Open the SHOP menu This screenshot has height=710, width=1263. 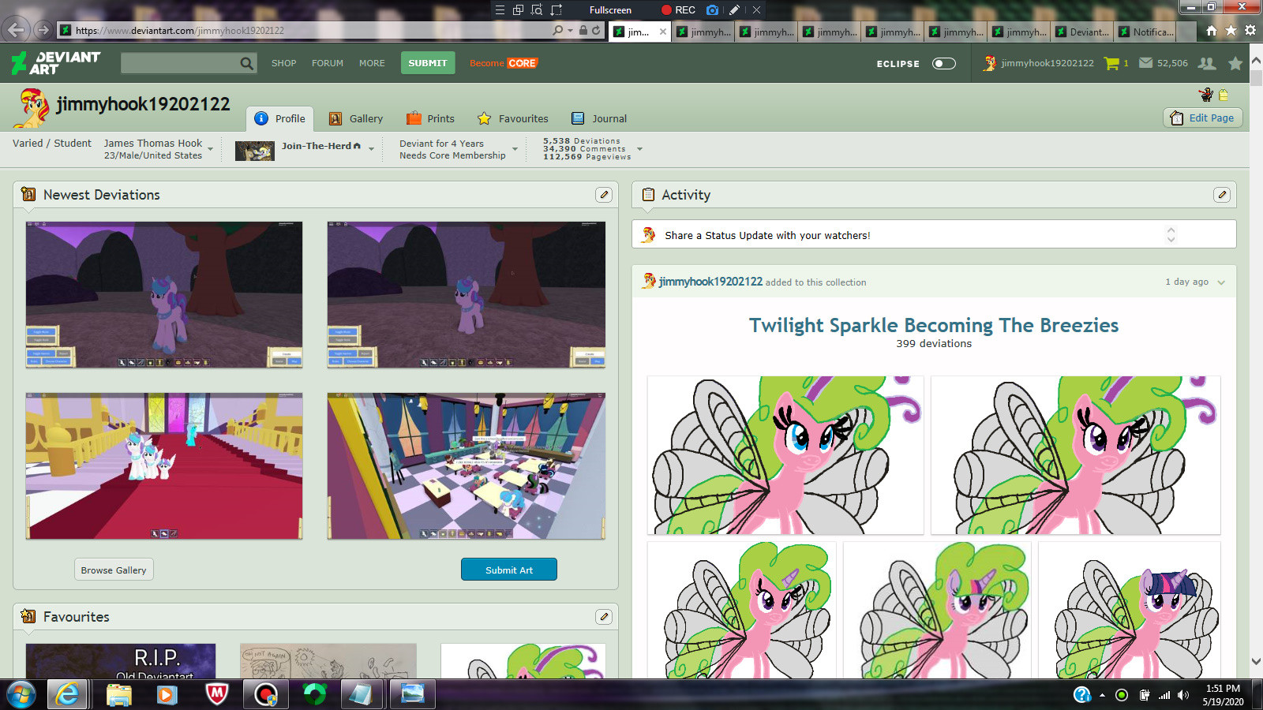pyautogui.click(x=284, y=63)
